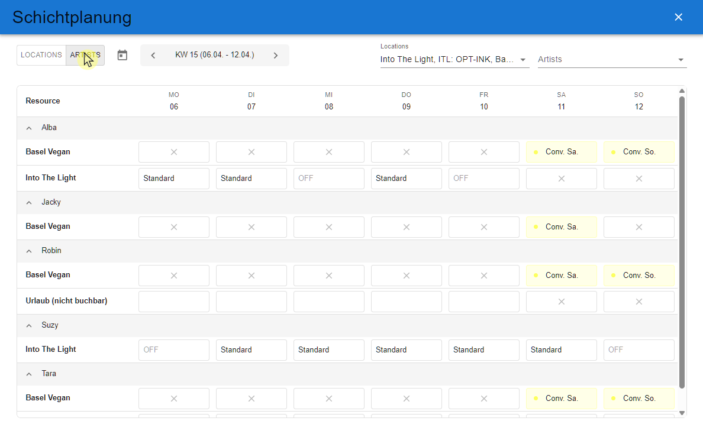Click Jacky Basel Vegan Friday X cell

pyautogui.click(x=484, y=227)
